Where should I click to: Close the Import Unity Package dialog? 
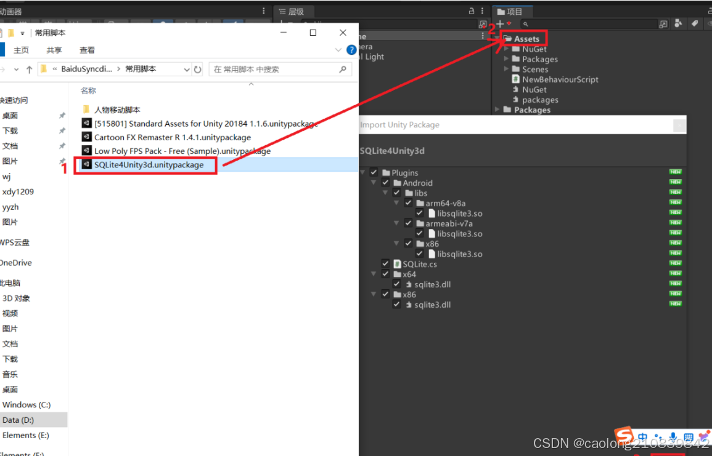click(x=679, y=125)
